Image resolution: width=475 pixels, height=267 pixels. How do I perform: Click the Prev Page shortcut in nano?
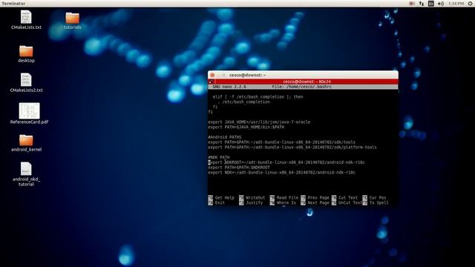(315, 198)
